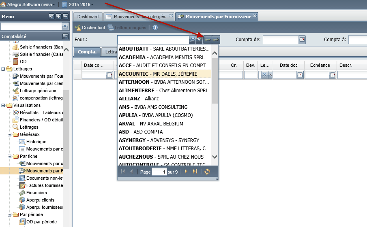367x227 pixels.
Task: Choose ACCF - AUDIT ET CONSEILS entry
Action: [x=164, y=66]
